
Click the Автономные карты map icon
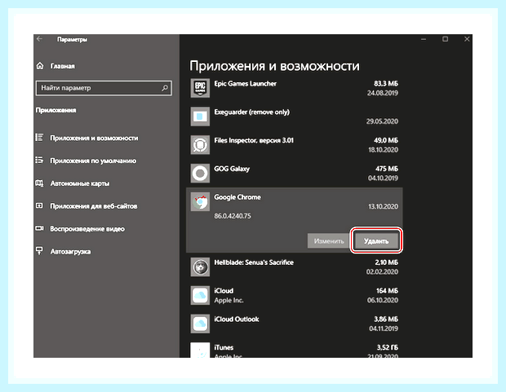tap(39, 183)
